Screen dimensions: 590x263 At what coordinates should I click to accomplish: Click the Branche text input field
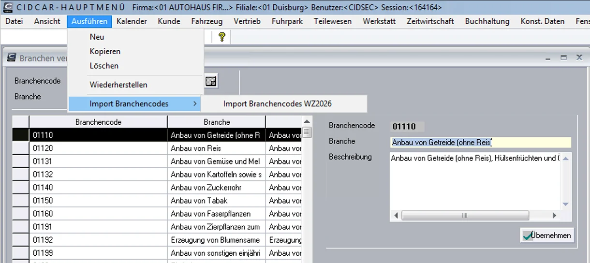(x=480, y=142)
